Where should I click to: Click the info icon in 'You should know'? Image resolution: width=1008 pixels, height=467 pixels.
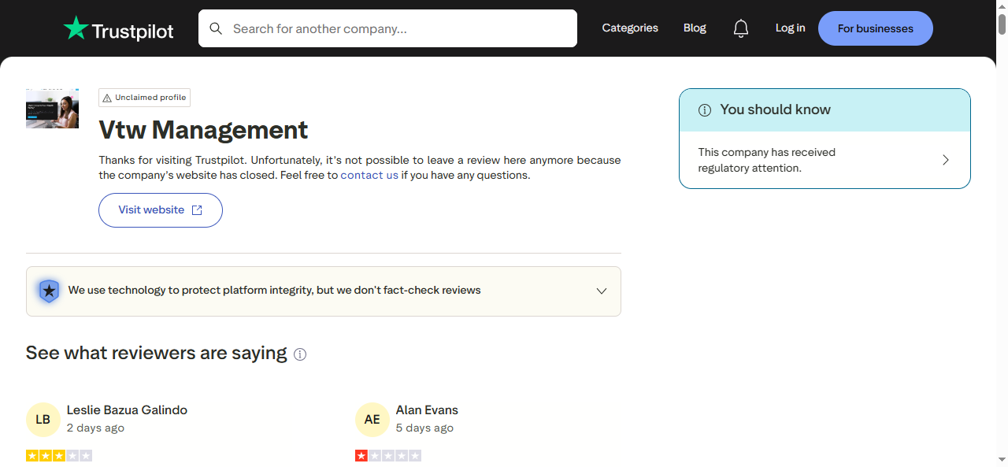705,110
